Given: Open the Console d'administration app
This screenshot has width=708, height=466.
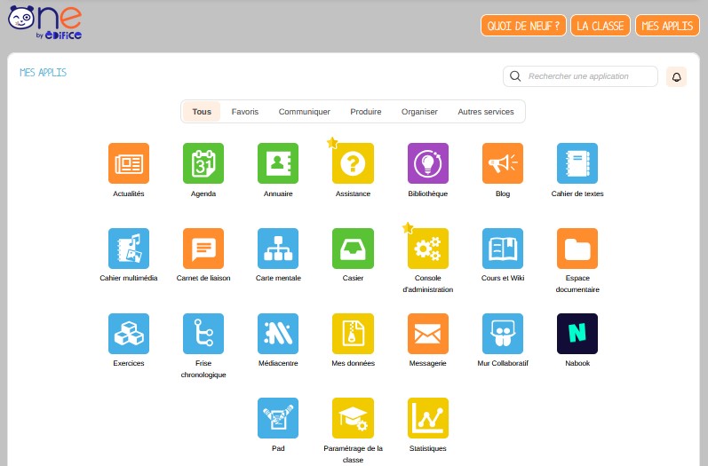Looking at the screenshot, I should coord(428,249).
